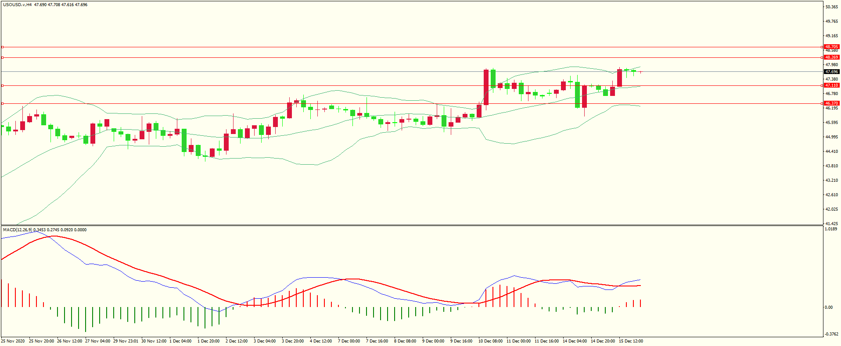Select the 48.705 red price label
Image resolution: width=841 pixels, height=346 pixels.
point(831,47)
